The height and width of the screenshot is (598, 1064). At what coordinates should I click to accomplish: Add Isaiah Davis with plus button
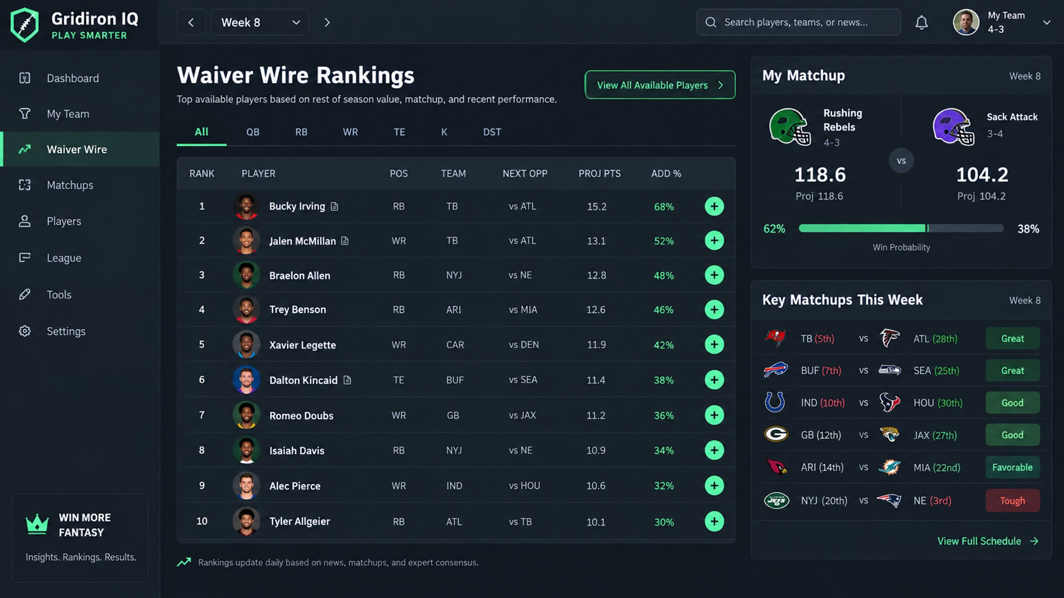(714, 450)
